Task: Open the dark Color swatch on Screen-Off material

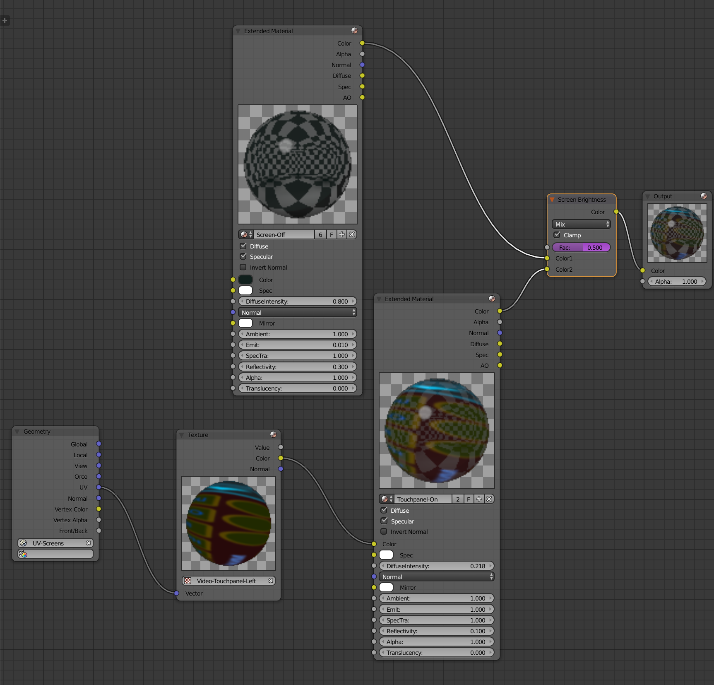Action: tap(245, 280)
